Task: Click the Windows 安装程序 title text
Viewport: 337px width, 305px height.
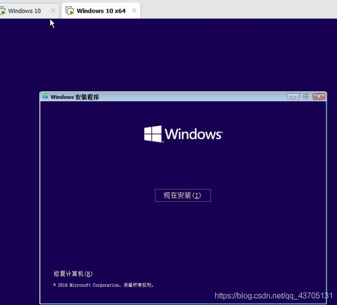Action: 75,97
